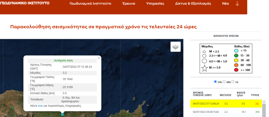
Task: Click the green 15 - 30 depth legend swatch
Action: click(x=236, y=55)
